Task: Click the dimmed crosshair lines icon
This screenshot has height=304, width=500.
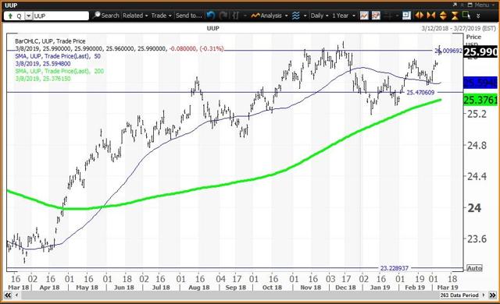Action: (388, 16)
